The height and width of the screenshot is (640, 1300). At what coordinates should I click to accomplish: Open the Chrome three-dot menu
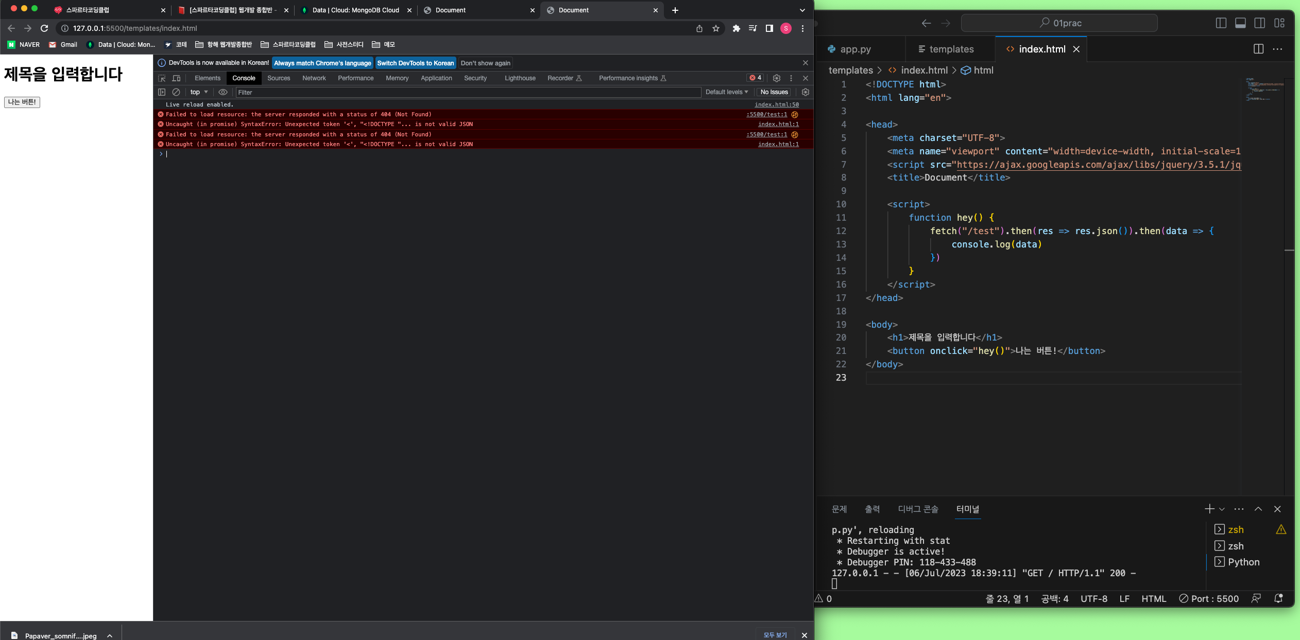pyautogui.click(x=802, y=28)
